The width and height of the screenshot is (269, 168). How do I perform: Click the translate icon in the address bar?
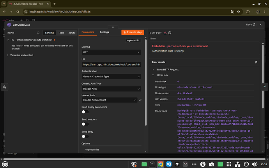click(x=232, y=12)
